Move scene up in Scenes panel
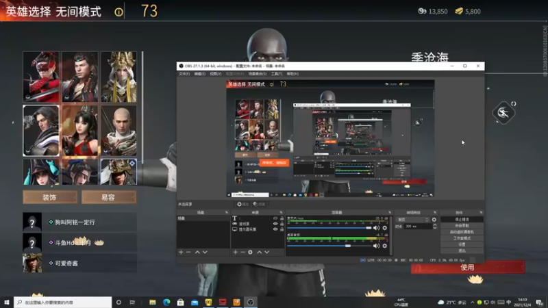The height and width of the screenshot is (308, 548). tap(197, 252)
